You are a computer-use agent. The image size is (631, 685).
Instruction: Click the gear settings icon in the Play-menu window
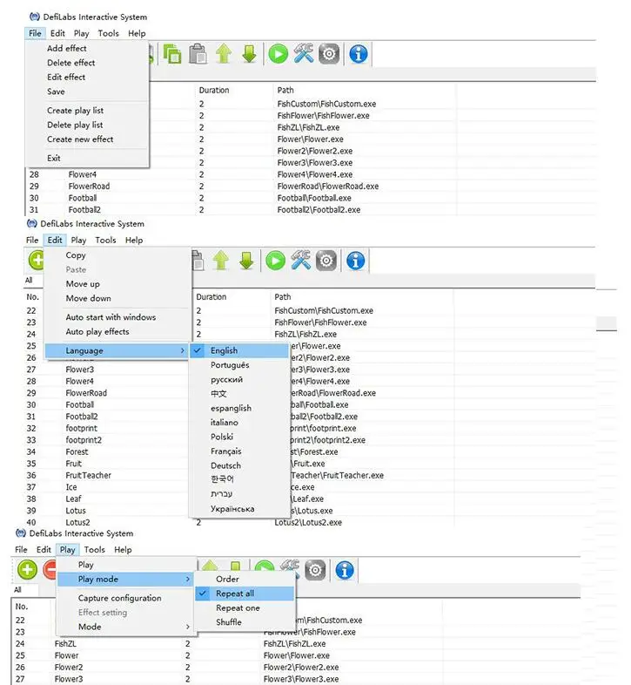tap(315, 570)
